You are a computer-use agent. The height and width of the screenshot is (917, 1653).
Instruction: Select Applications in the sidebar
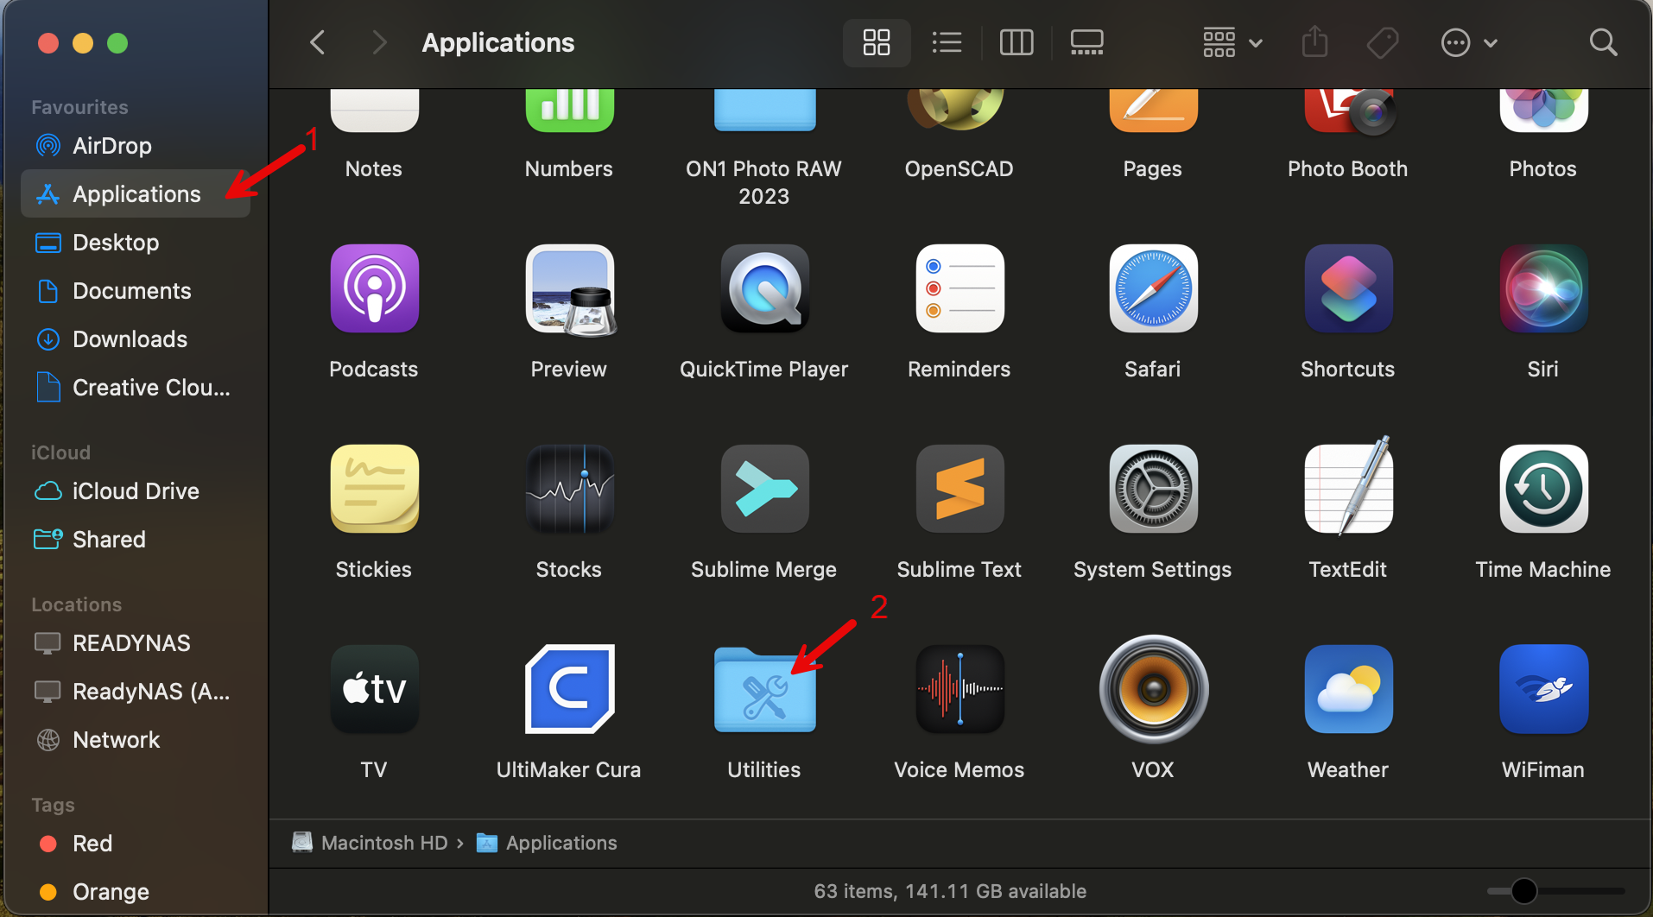136,194
